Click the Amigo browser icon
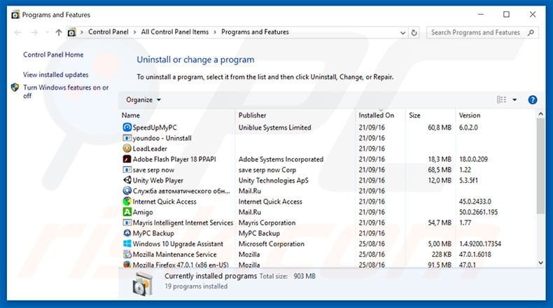The width and height of the screenshot is (553, 308). (x=127, y=212)
